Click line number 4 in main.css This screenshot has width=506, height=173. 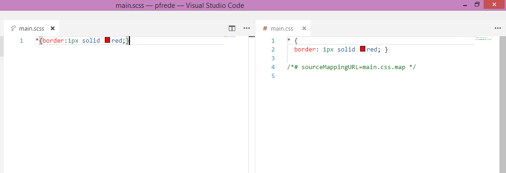(273, 67)
